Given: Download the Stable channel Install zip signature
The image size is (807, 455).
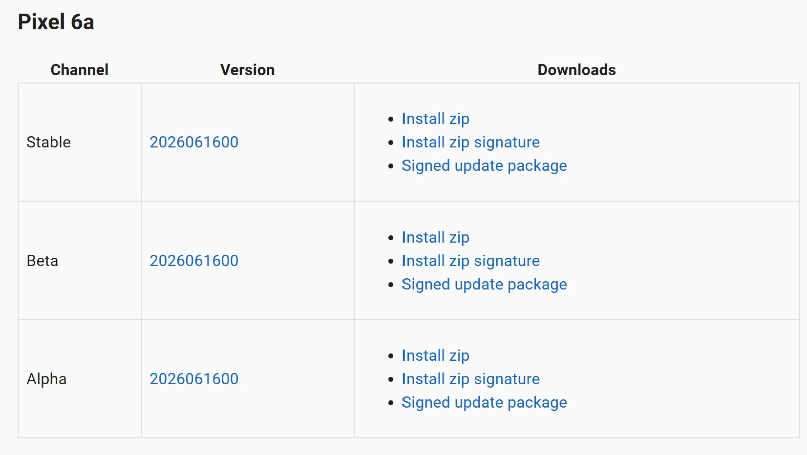Looking at the screenshot, I should [470, 142].
